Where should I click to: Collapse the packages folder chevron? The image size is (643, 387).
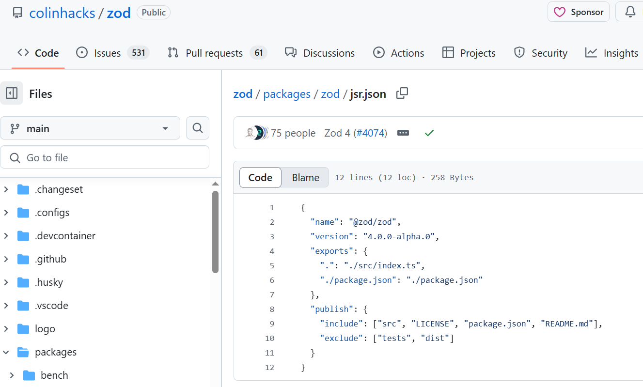[6, 352]
